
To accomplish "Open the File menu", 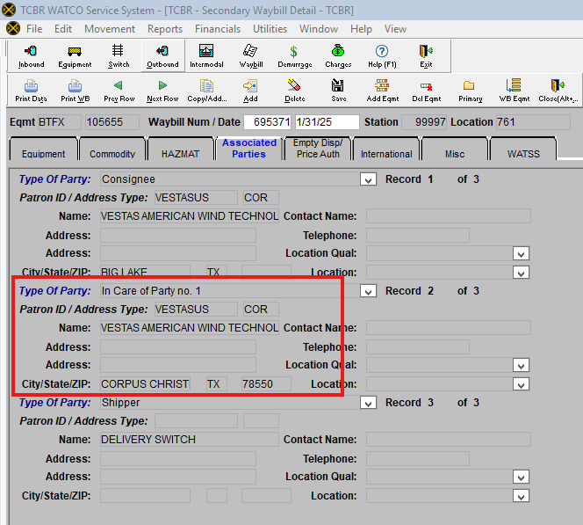I will [x=34, y=29].
